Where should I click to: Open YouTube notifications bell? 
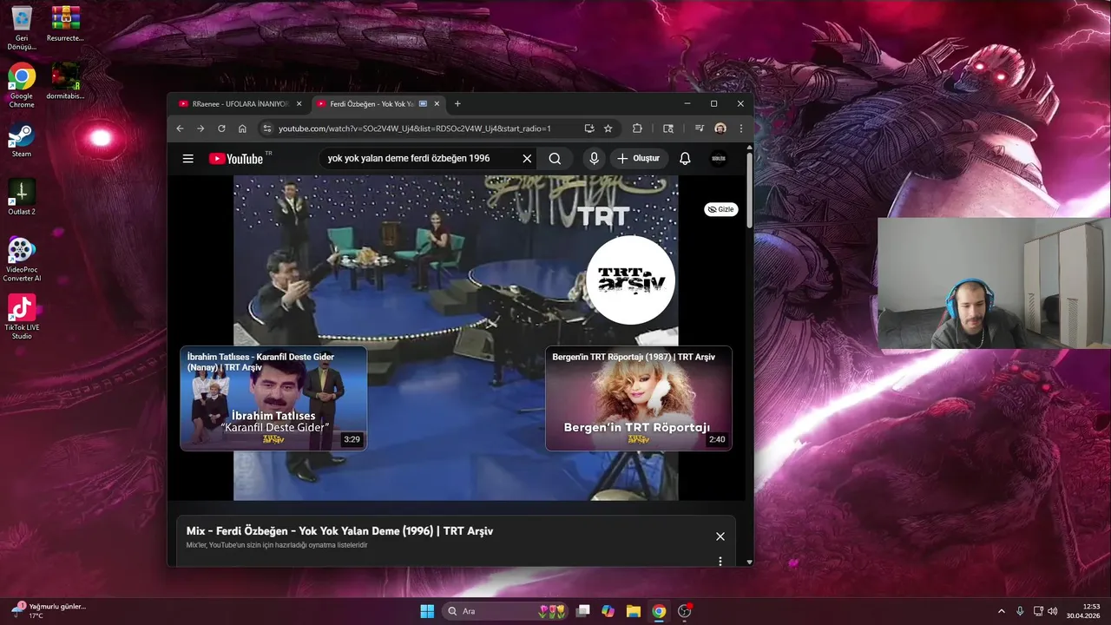pos(685,158)
